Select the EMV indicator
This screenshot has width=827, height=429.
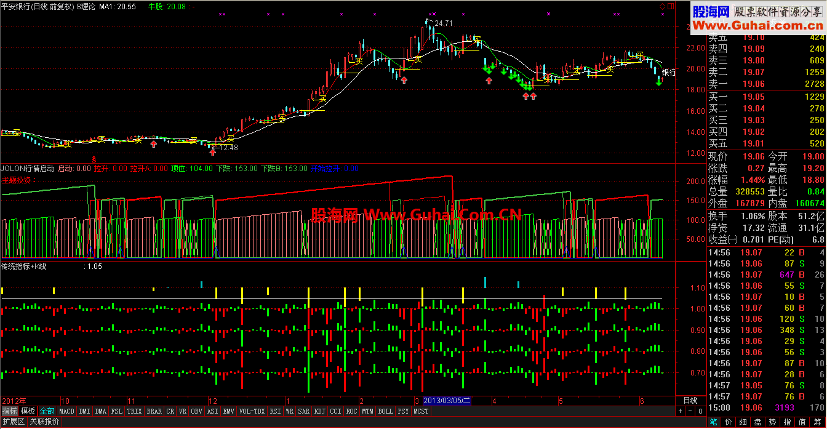(x=228, y=411)
